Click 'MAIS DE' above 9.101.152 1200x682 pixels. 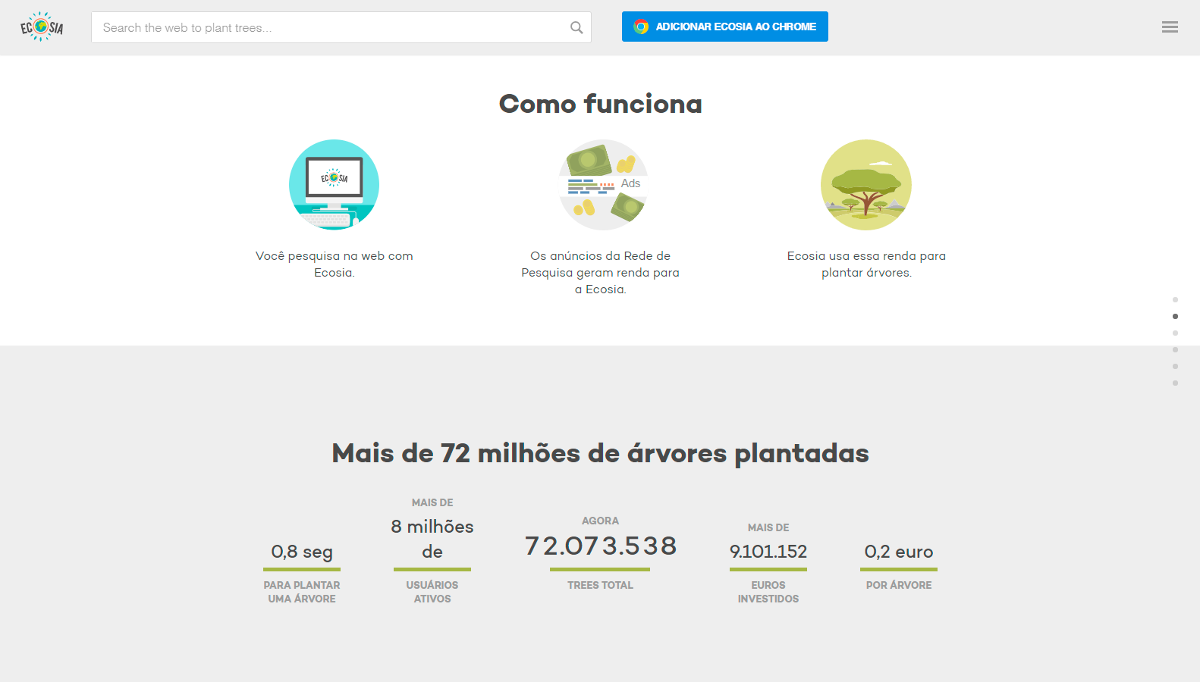point(768,527)
